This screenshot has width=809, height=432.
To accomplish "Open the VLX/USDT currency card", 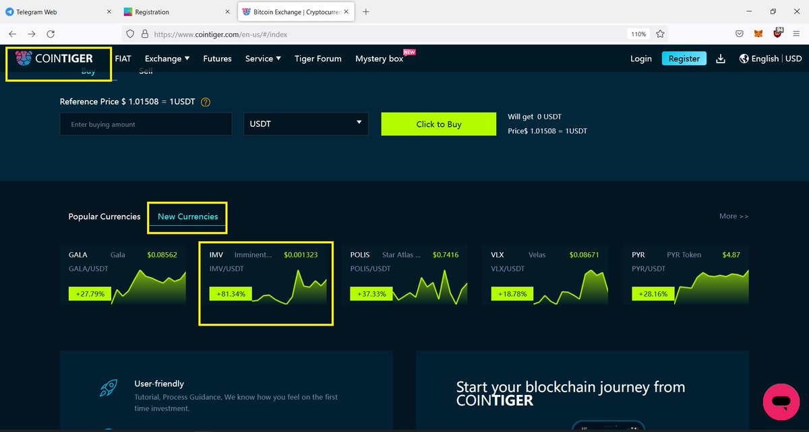I will point(545,275).
